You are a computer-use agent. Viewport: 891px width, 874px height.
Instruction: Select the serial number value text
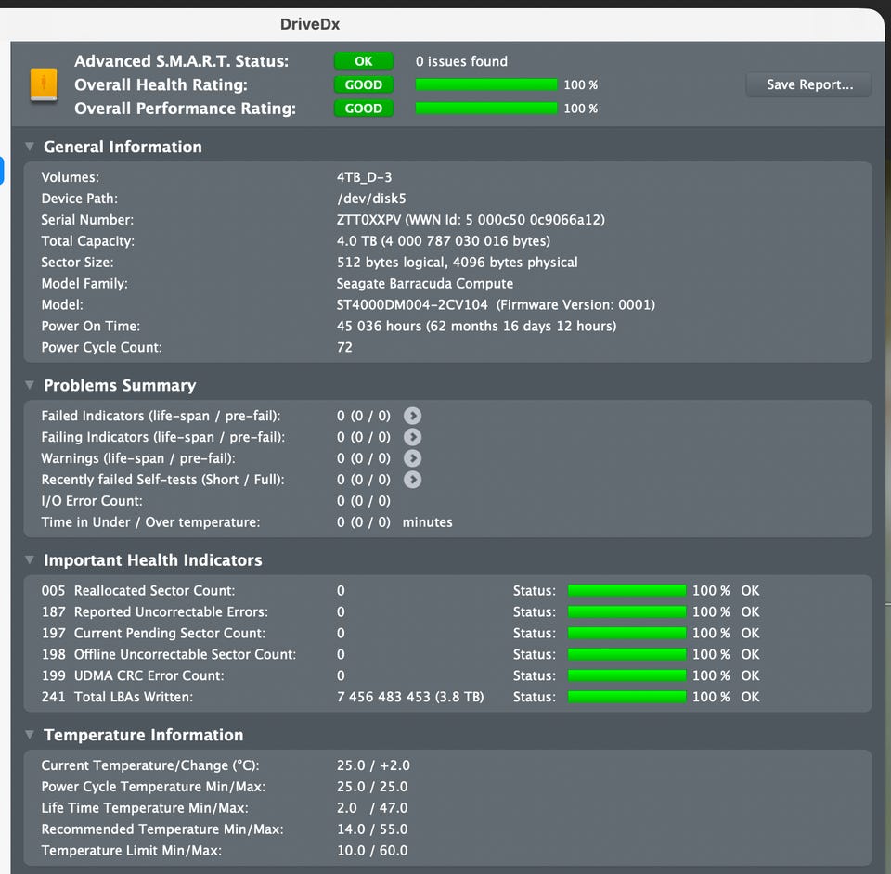pos(471,220)
